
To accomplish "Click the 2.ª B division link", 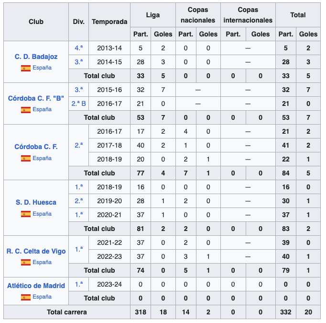I will coord(79,104).
